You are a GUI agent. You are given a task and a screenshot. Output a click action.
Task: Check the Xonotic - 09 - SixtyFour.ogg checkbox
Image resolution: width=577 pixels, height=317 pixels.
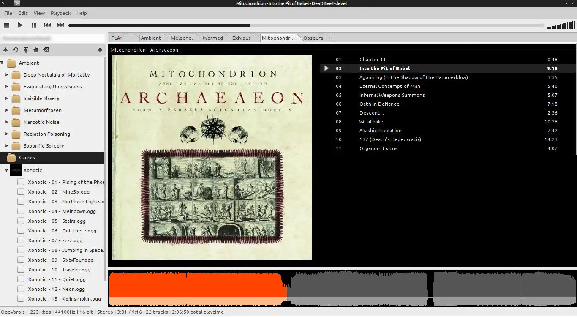(x=21, y=260)
